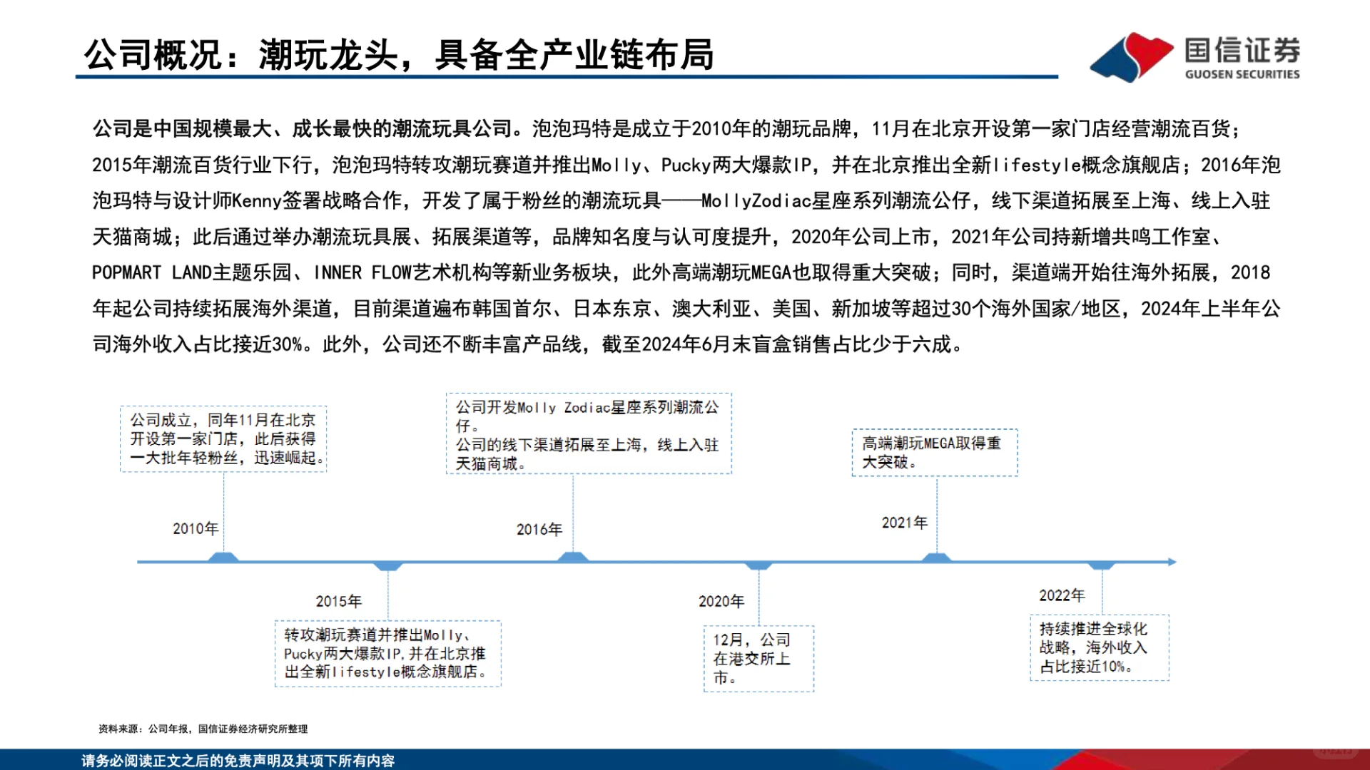
Task: Select the 高端潮玩MEGA callout box
Action: coord(935,452)
